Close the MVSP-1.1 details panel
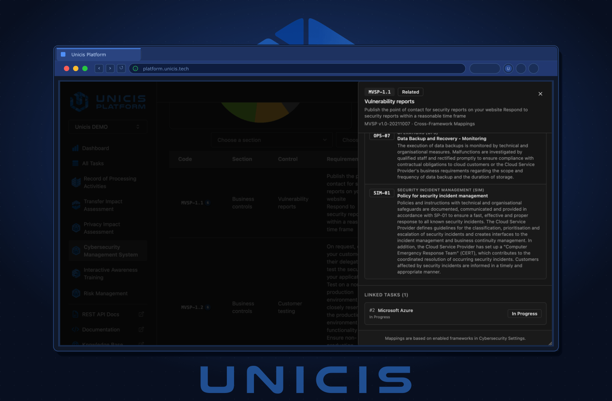This screenshot has height=401, width=612. [x=540, y=94]
